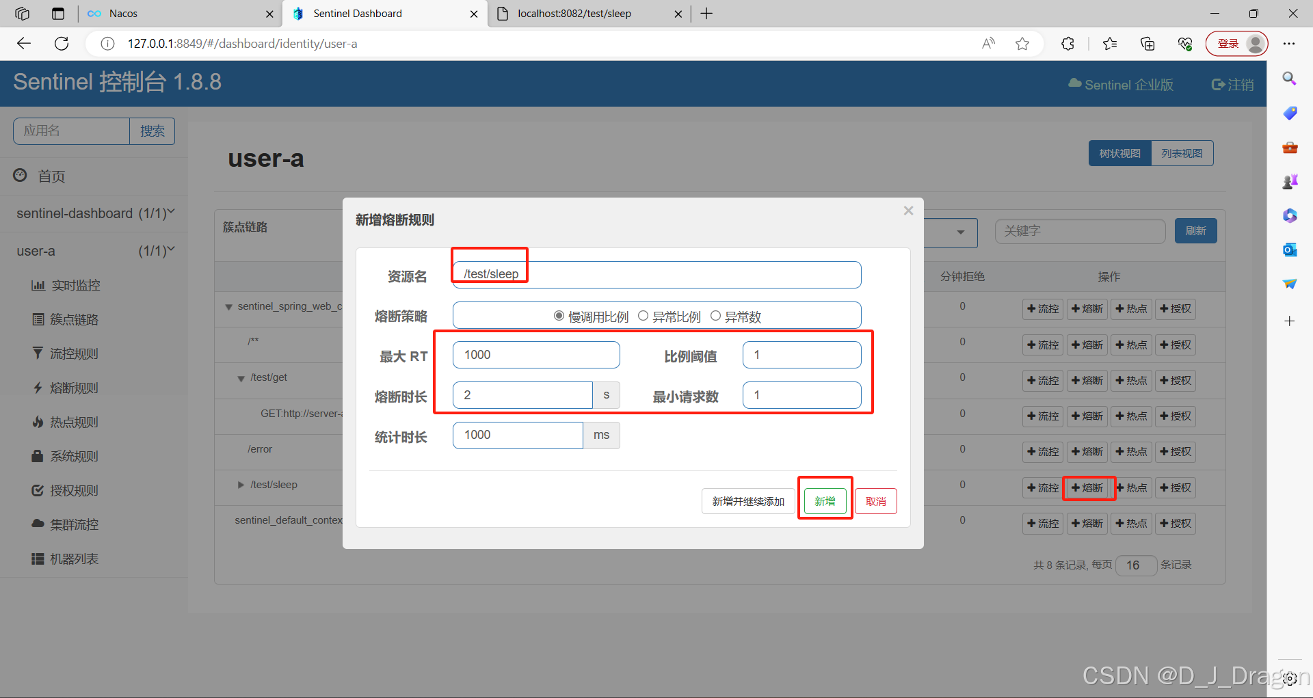Click +授权 in the /test/sleep row
1313x698 pixels.
point(1176,487)
